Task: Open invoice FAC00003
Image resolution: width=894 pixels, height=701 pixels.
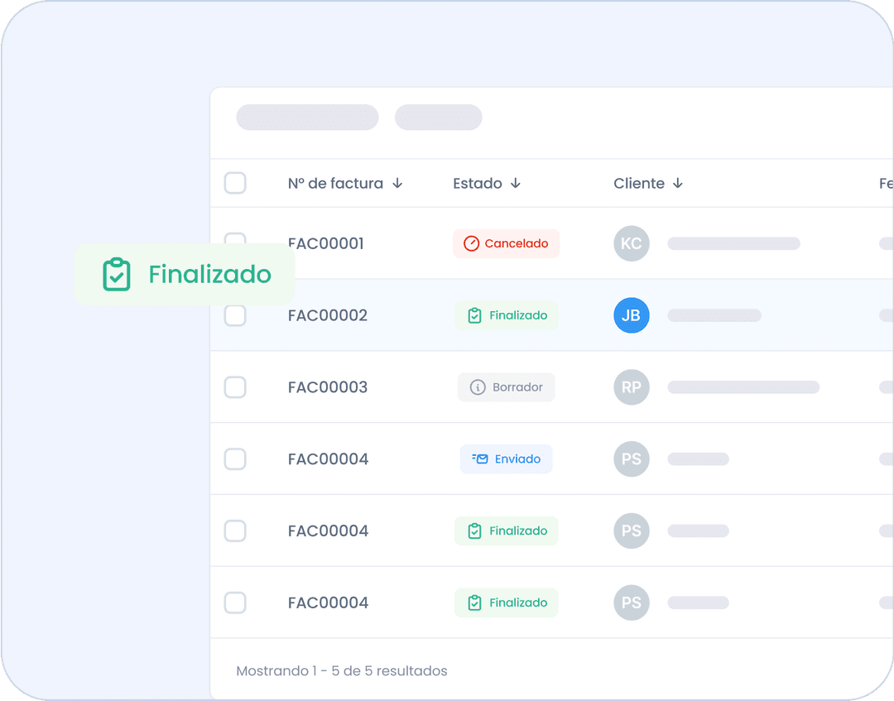Action: [x=327, y=387]
